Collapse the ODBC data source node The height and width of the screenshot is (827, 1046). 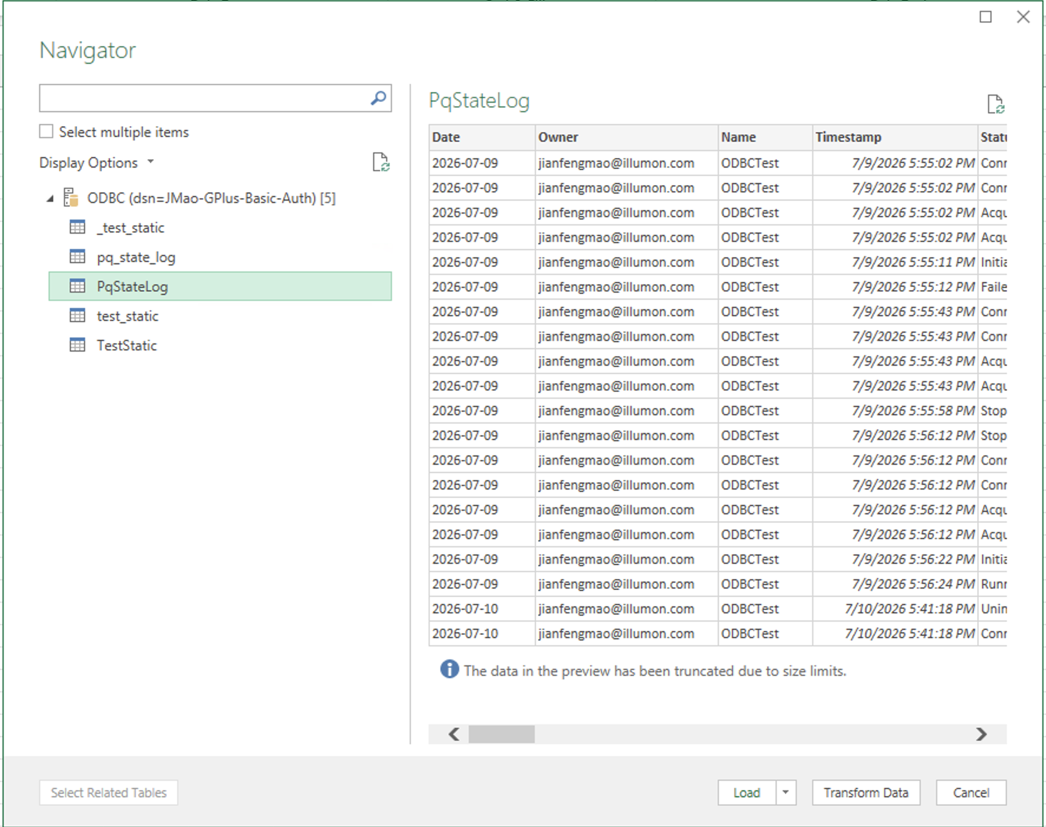(x=50, y=199)
